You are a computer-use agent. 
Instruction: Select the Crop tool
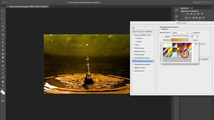3,26
